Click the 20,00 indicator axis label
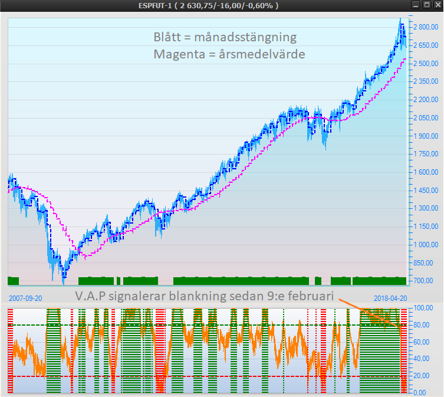444x397 pixels. pyautogui.click(x=422, y=376)
